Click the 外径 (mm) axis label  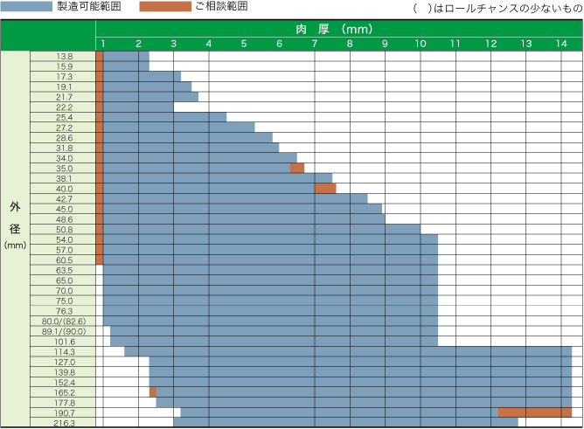pyautogui.click(x=15, y=225)
